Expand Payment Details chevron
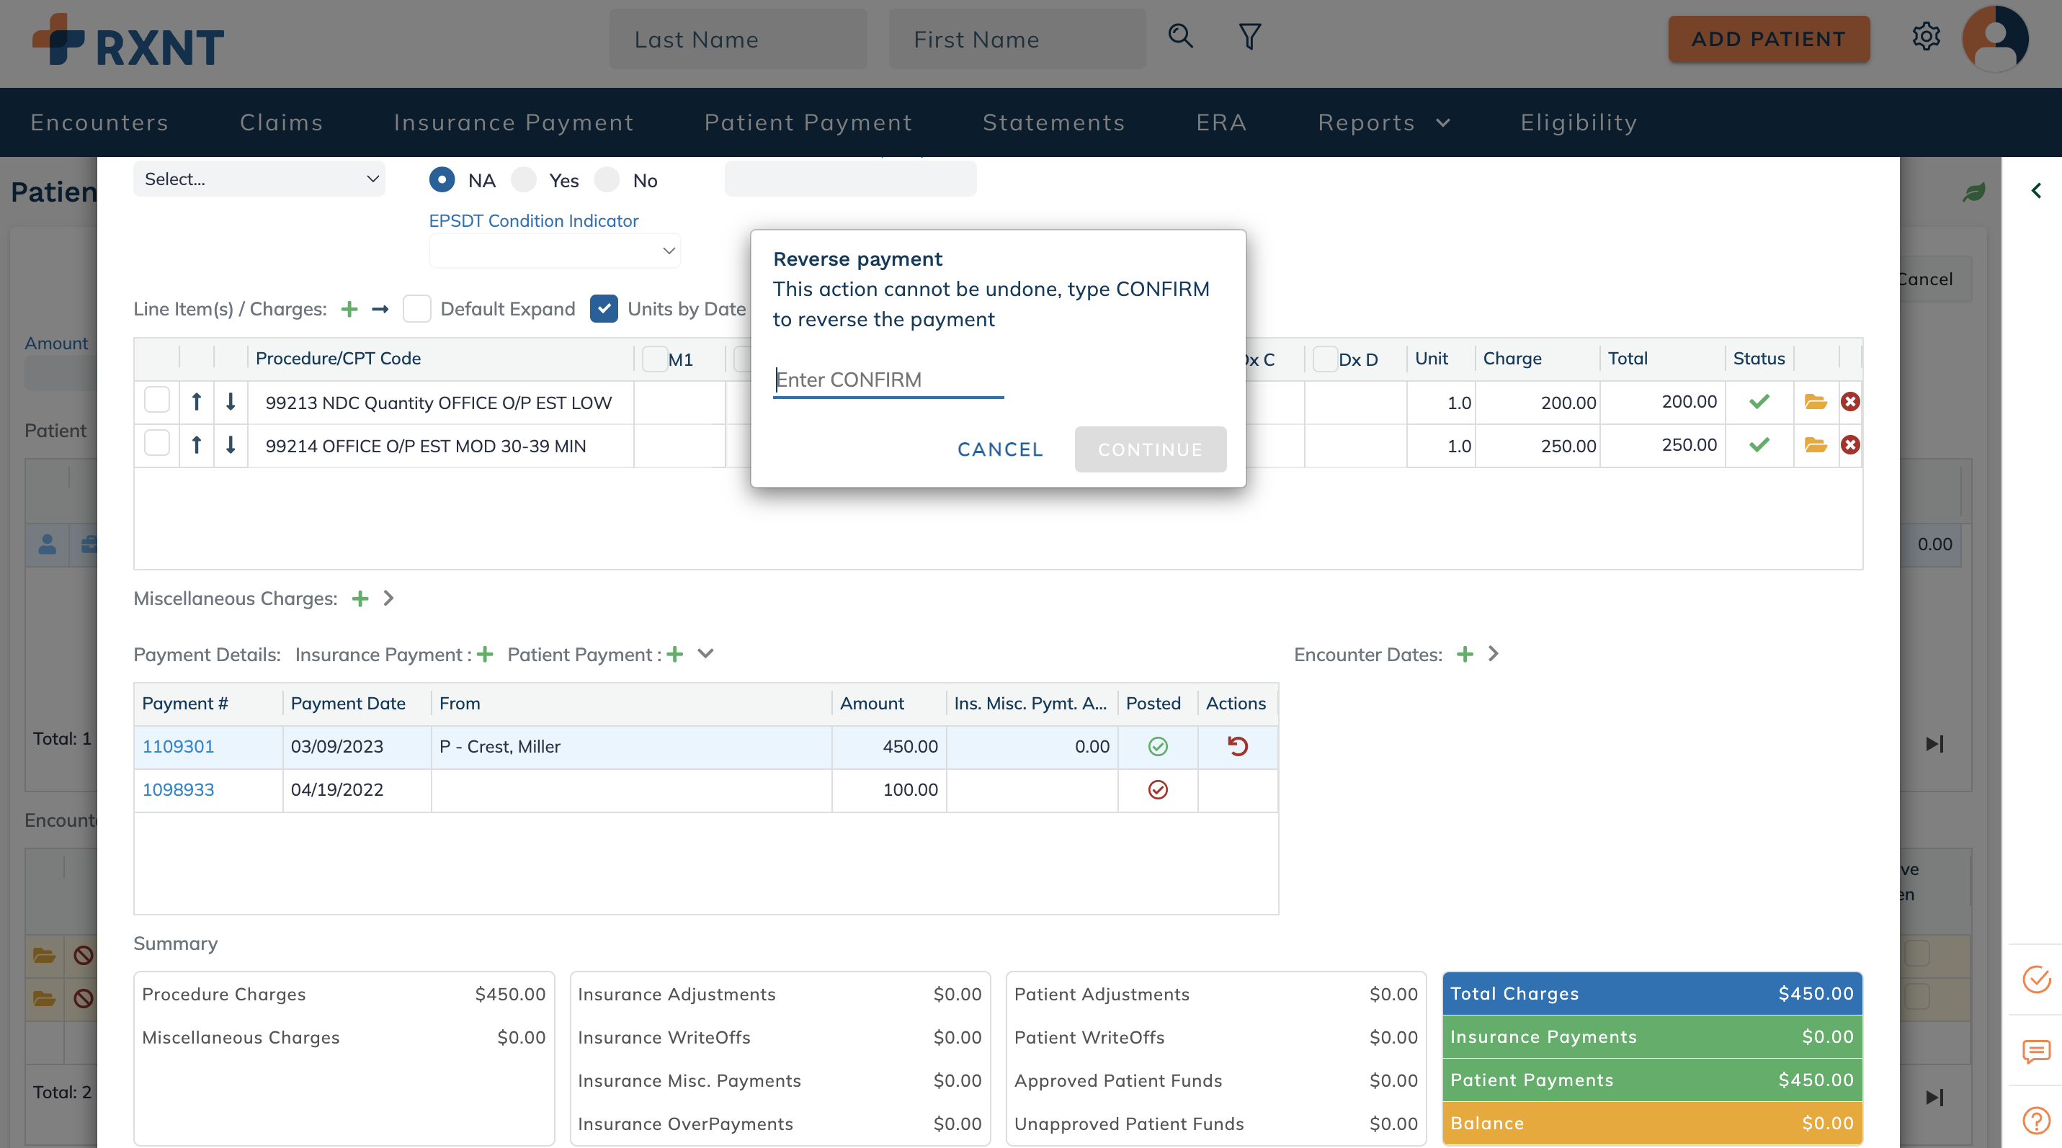Image resolution: width=2062 pixels, height=1148 pixels. (705, 654)
